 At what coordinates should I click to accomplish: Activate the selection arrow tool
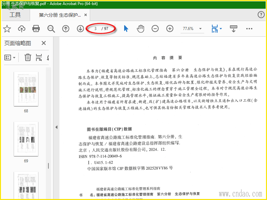point(126,29)
